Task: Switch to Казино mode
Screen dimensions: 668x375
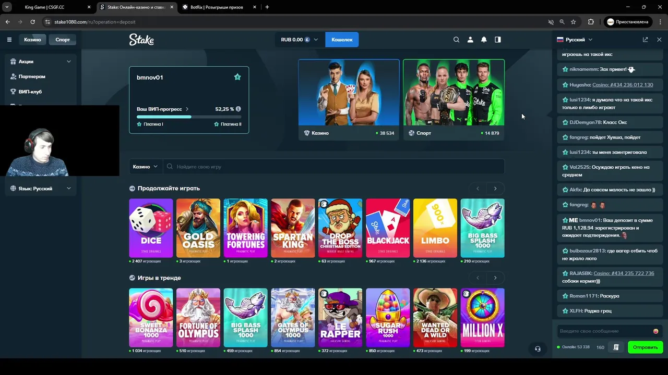Action: pyautogui.click(x=32, y=40)
